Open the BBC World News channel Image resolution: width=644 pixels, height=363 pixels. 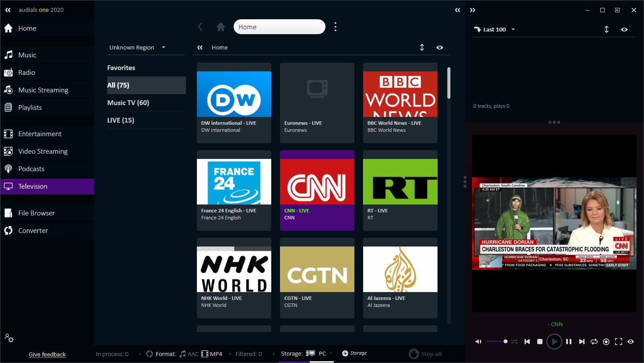pos(400,103)
